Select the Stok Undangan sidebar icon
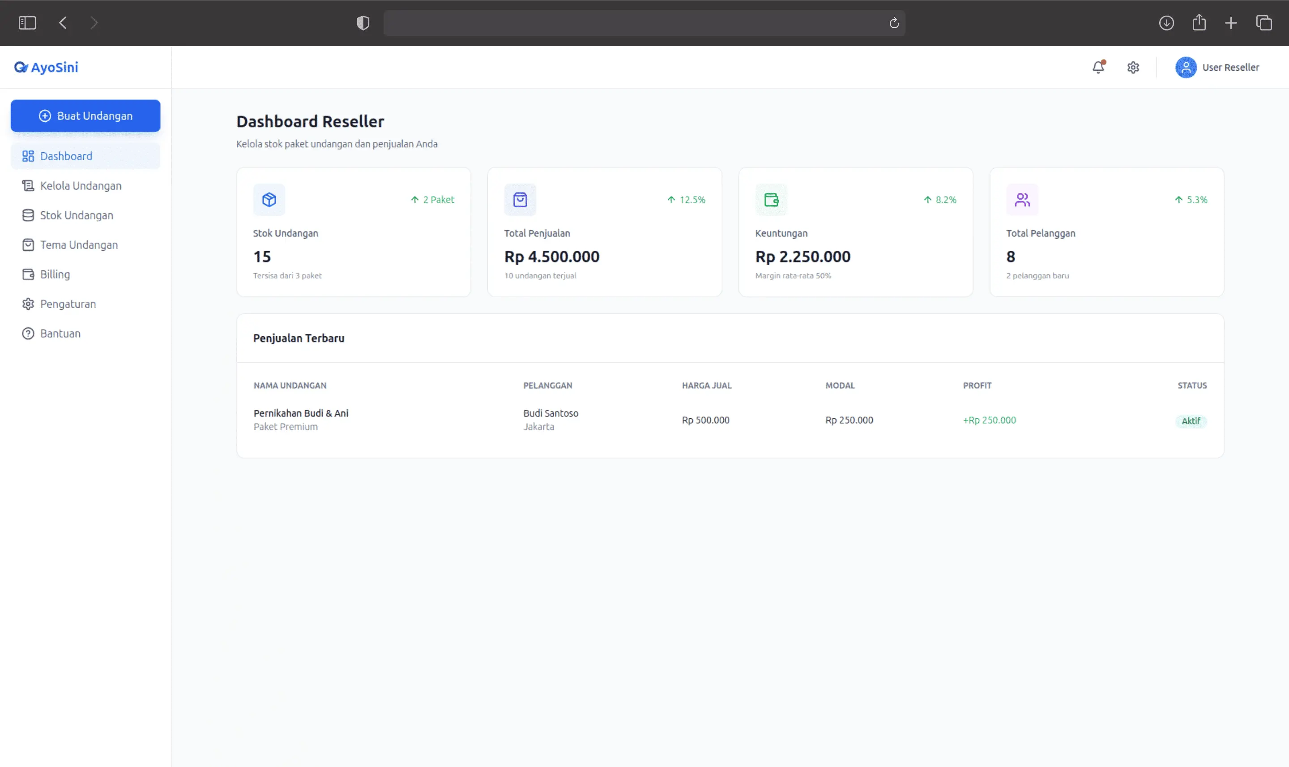Viewport: 1289px width, 767px height. click(x=28, y=215)
